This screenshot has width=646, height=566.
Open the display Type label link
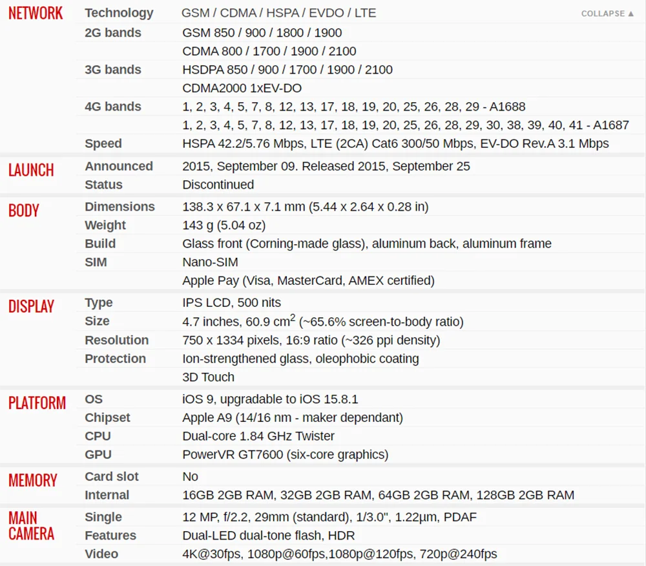[x=98, y=303]
